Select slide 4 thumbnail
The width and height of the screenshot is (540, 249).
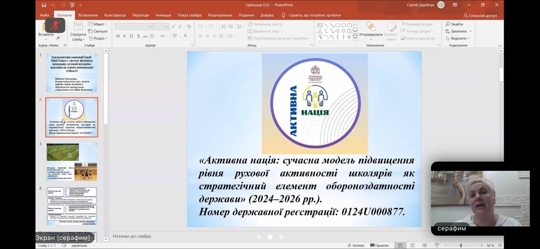tap(72, 206)
